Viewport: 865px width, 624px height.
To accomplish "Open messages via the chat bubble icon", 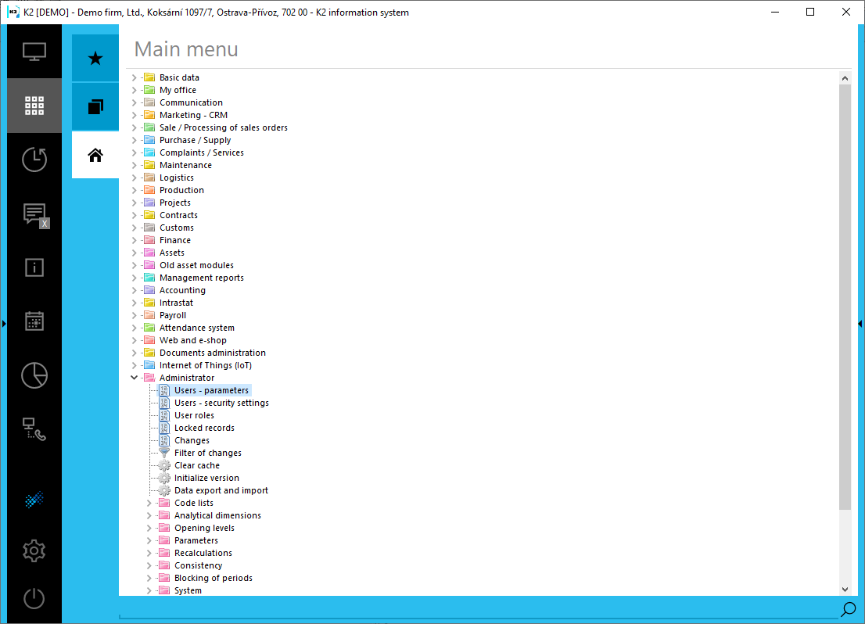I will tap(34, 213).
